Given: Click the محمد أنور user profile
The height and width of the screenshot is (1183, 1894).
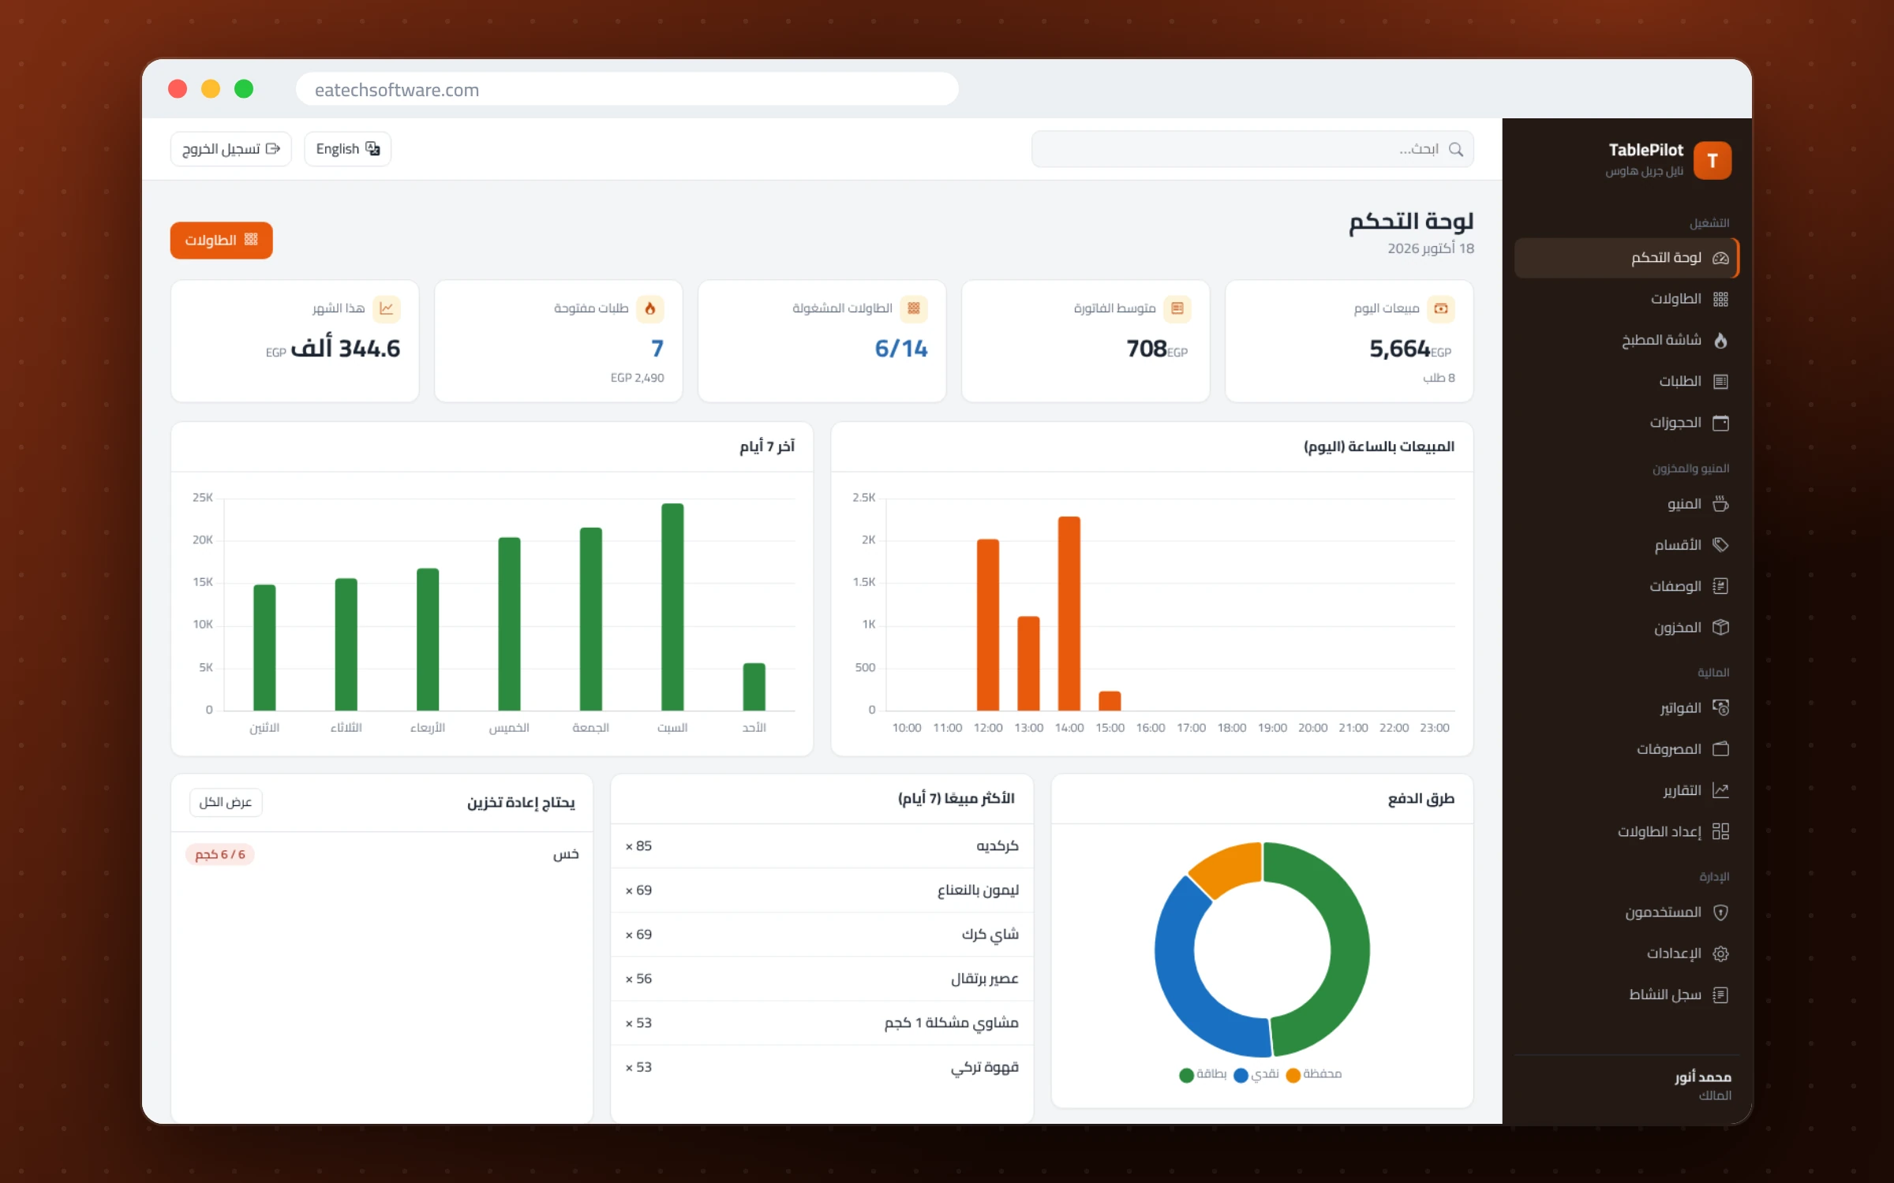Looking at the screenshot, I should point(1702,1085).
